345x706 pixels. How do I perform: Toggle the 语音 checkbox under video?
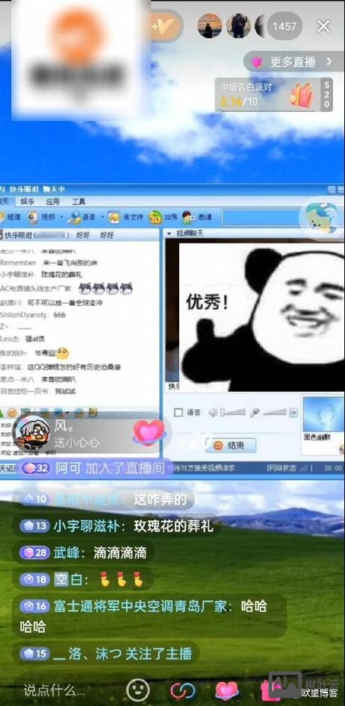[x=178, y=412]
